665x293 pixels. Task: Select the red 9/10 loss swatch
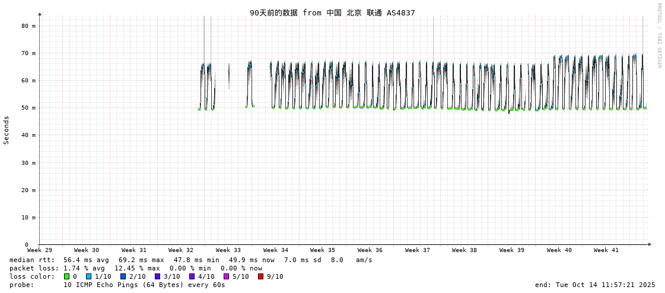(x=261, y=276)
